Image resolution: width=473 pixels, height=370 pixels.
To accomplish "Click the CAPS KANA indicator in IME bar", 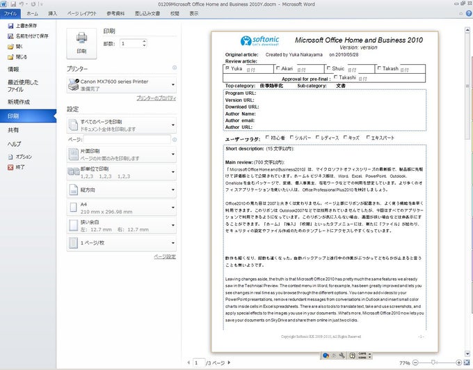I will coord(362,355).
